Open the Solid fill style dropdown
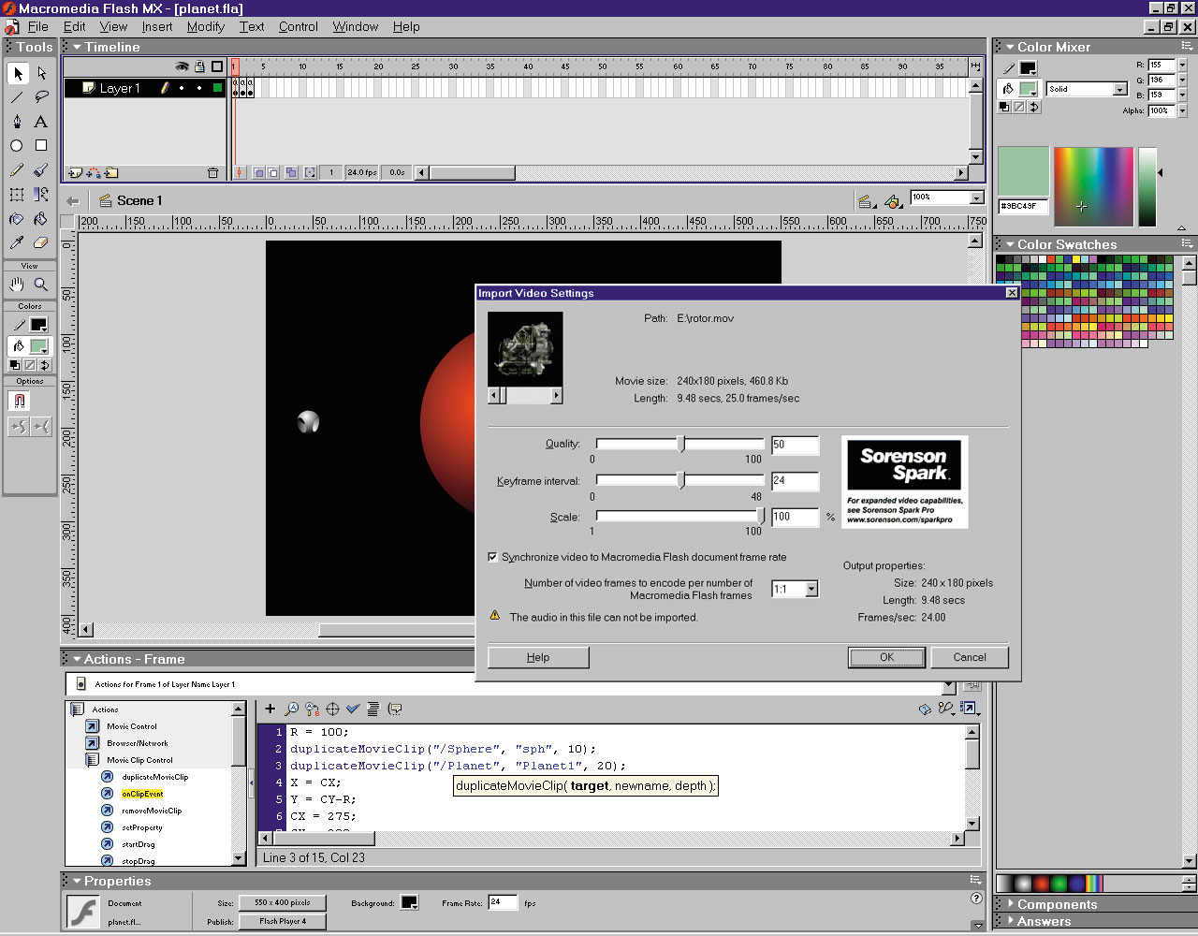 pyautogui.click(x=1119, y=89)
